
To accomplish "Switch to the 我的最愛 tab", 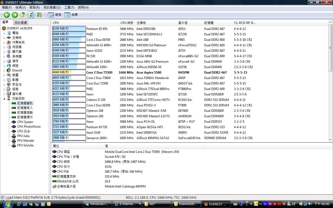I will point(21,23).
